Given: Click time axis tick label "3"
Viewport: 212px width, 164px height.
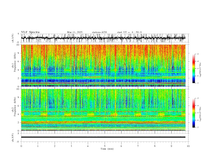Looking at the screenshot, I should pos(71,146).
